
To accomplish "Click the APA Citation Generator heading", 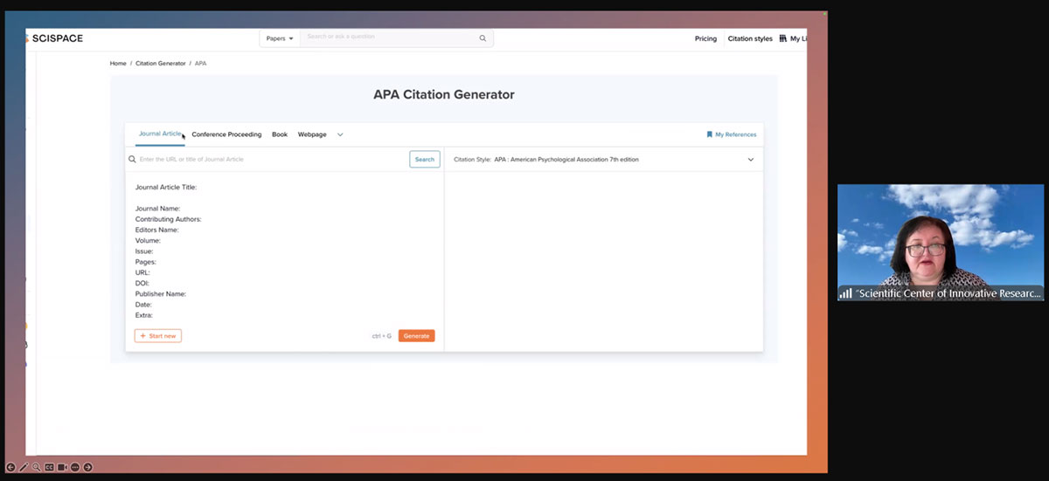I will (x=444, y=94).
